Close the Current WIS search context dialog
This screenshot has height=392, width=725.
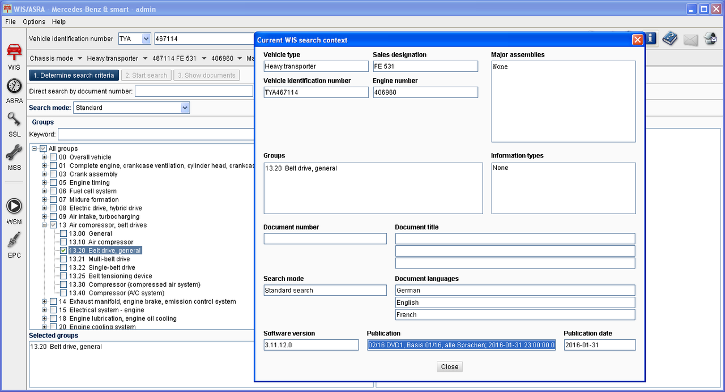(x=637, y=40)
